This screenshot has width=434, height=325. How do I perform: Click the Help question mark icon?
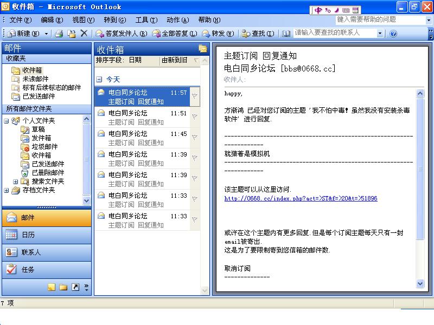point(393,34)
